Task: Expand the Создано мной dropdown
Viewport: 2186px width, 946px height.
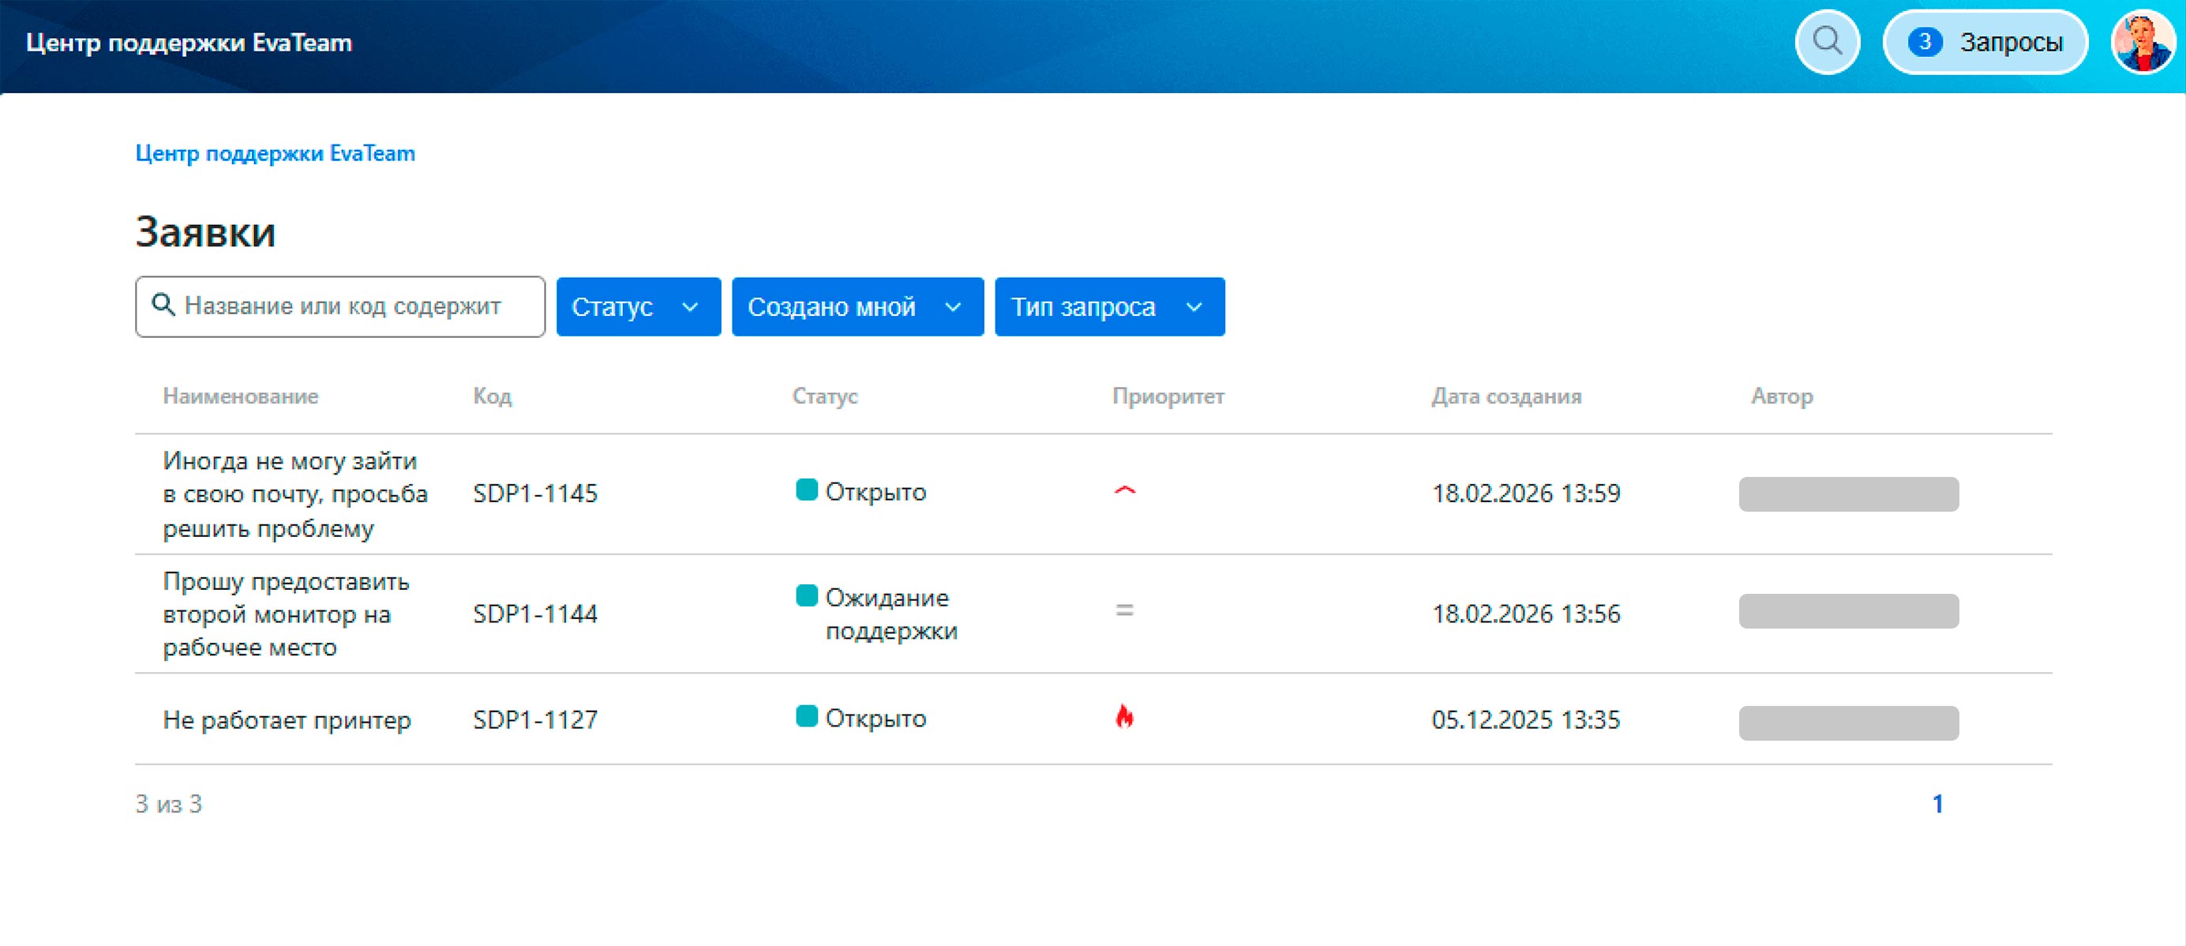Action: click(857, 306)
